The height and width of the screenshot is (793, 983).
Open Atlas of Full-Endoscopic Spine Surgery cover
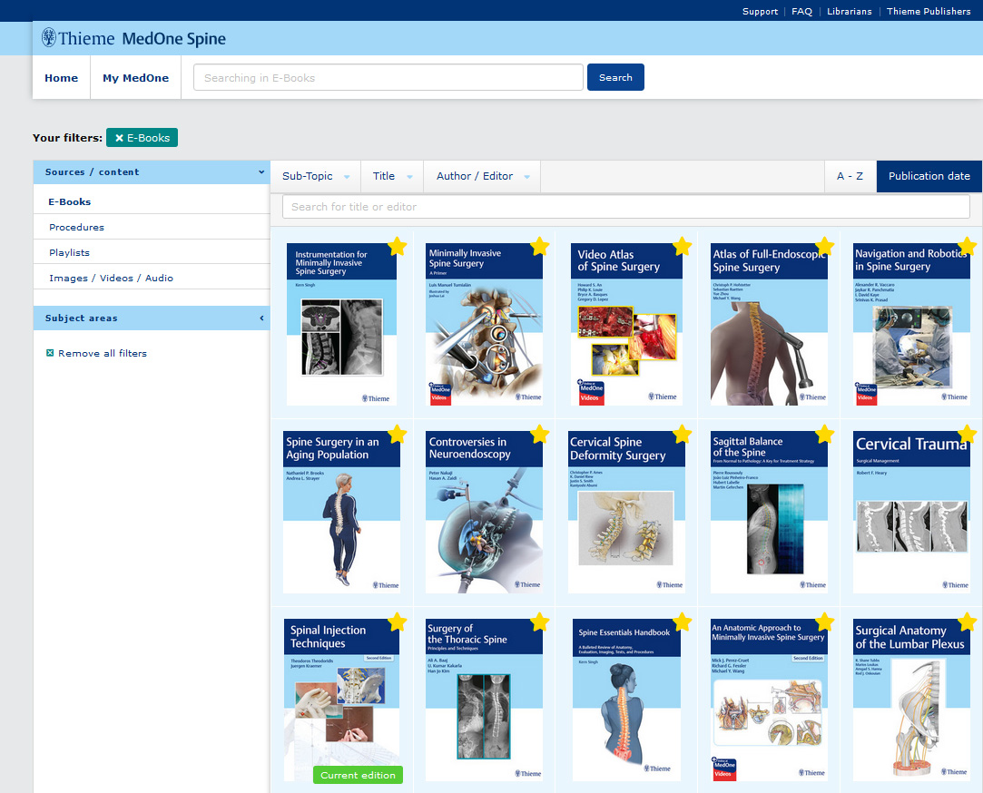click(769, 324)
